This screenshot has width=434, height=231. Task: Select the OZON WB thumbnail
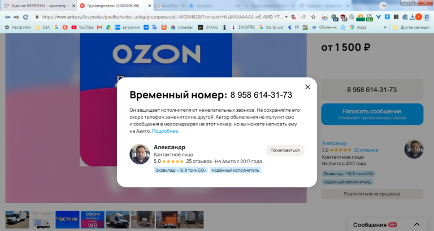(93, 220)
